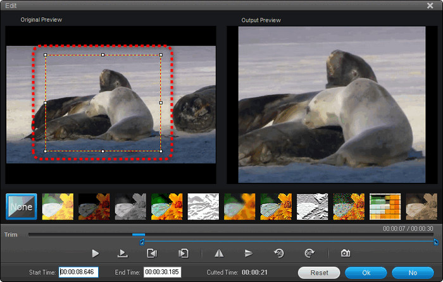Viewport: 443px width, 282px height.
Task: Confirm edits with the Ok button
Action: coord(366,273)
